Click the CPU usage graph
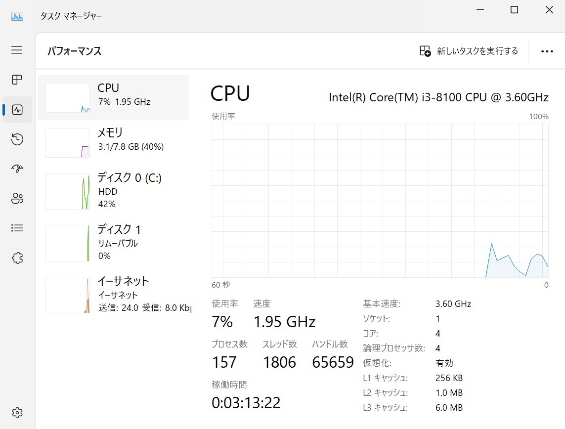 click(380, 200)
